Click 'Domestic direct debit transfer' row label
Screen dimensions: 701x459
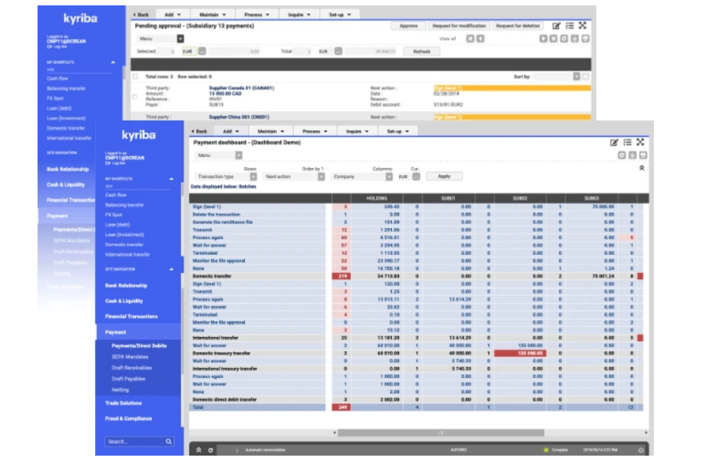(x=224, y=400)
